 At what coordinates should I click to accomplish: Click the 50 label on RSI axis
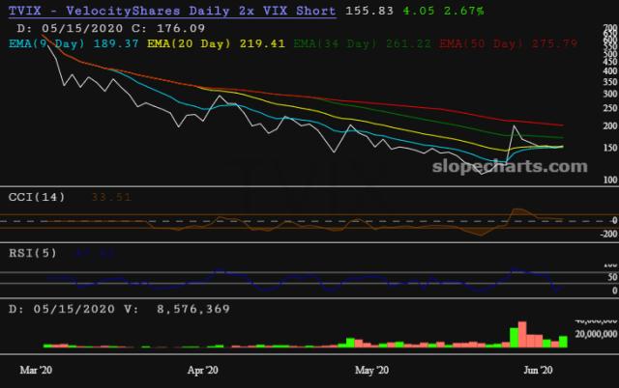pyautogui.click(x=612, y=277)
